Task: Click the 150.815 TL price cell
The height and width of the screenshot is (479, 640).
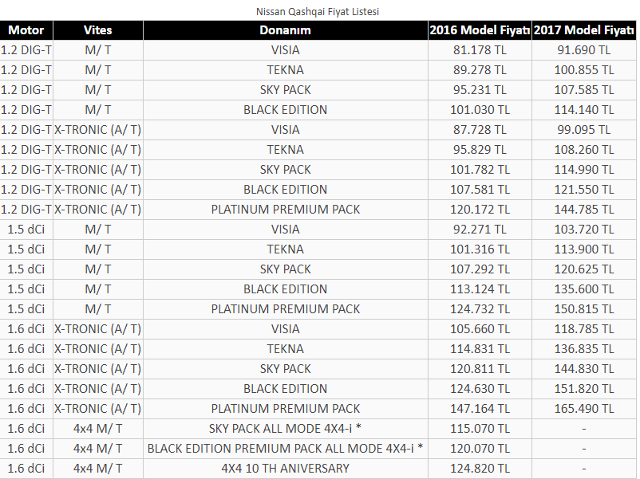Action: (584, 309)
